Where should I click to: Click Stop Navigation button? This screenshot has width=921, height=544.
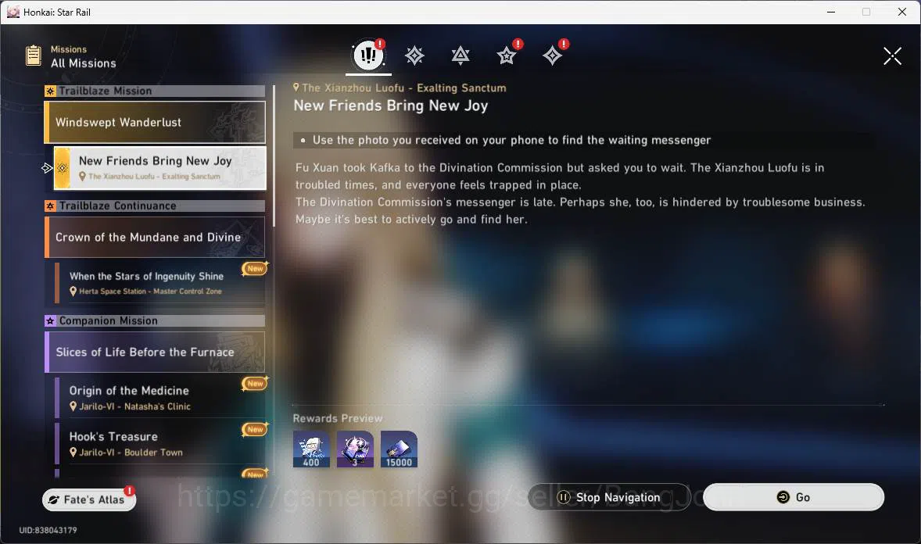pos(609,497)
